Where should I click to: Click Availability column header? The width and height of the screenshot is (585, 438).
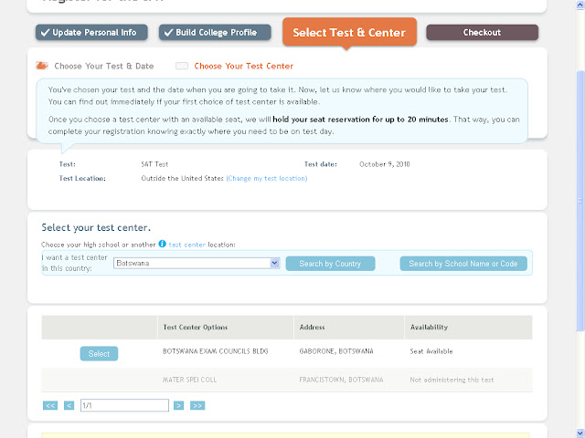click(x=429, y=327)
